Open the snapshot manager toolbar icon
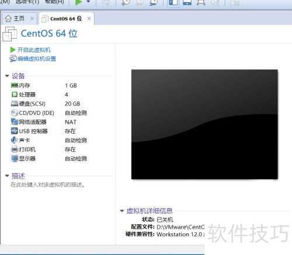Viewport: 292px width, 255px height. tap(154, 2)
